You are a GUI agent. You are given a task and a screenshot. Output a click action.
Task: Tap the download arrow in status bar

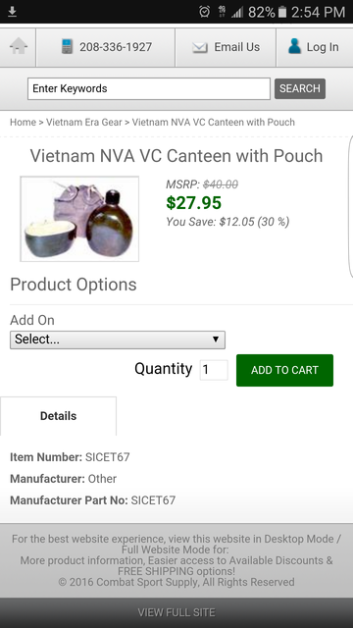click(x=13, y=11)
